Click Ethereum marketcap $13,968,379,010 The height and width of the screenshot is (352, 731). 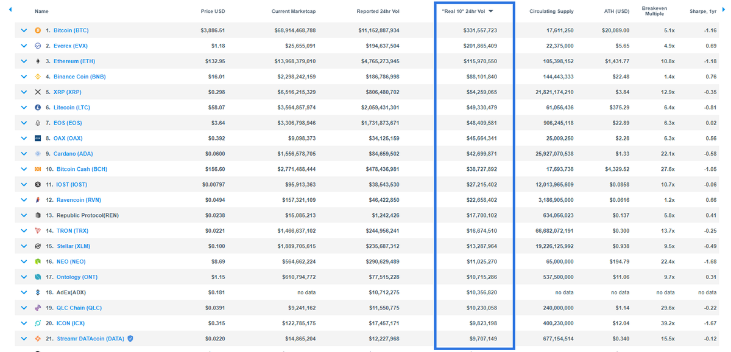(295, 61)
